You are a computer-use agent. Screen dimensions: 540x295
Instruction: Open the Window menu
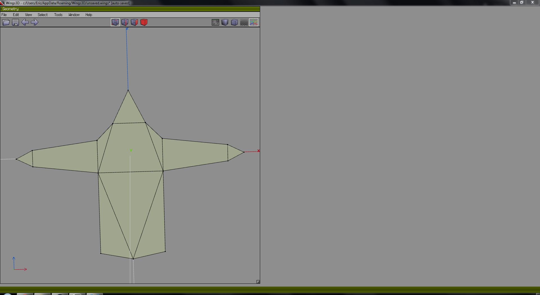click(x=74, y=15)
